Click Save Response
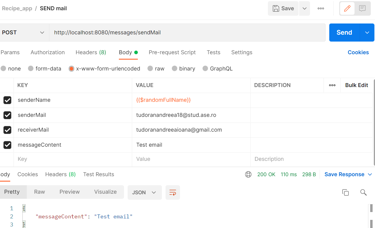 coord(344,174)
